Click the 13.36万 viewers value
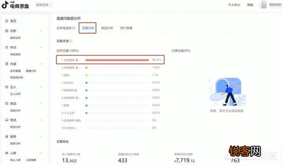282x165 pixels. point(70,160)
